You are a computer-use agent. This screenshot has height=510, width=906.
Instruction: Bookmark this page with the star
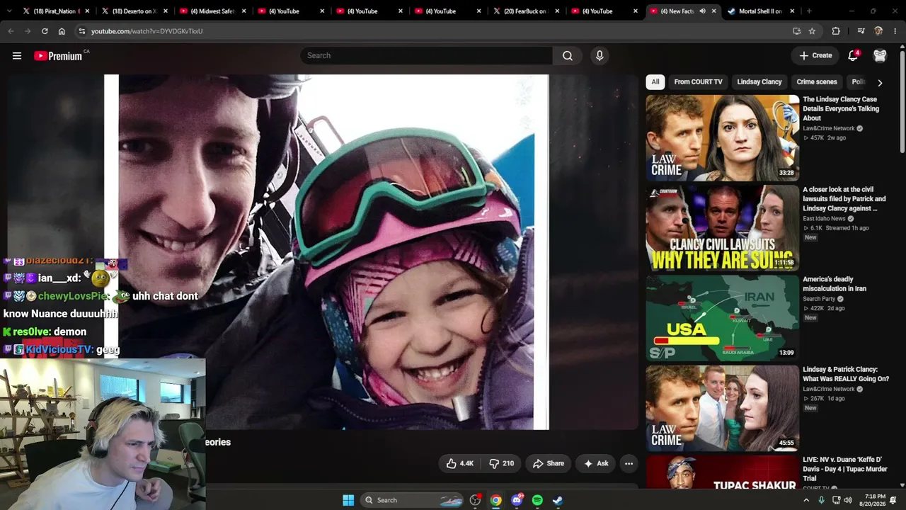(x=812, y=31)
